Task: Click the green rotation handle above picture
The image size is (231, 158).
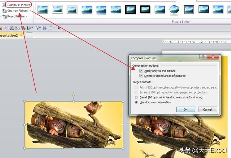Action: [74, 95]
